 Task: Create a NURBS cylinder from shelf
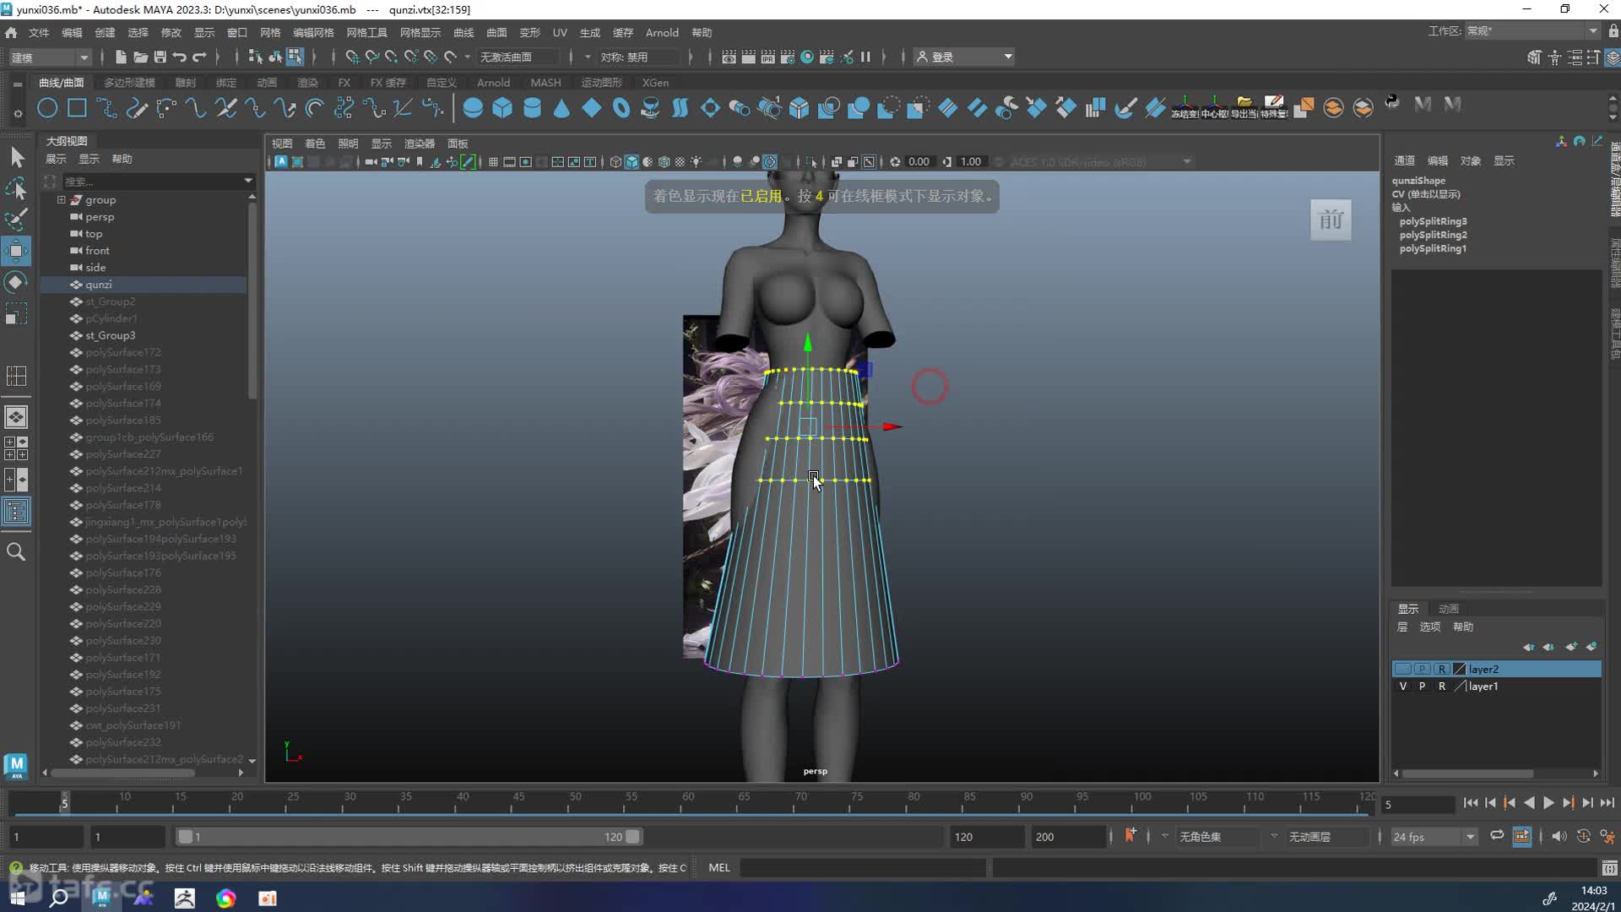(x=532, y=108)
